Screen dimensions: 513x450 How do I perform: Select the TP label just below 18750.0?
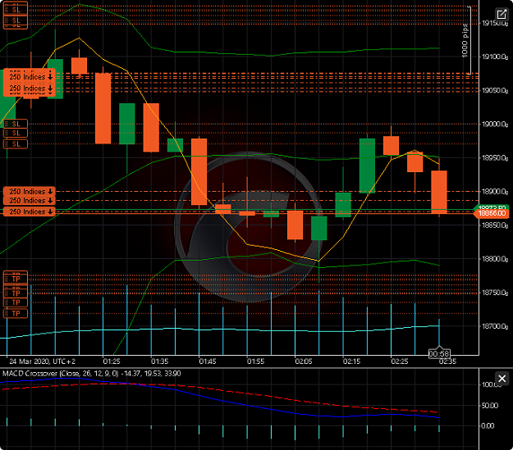point(16,302)
